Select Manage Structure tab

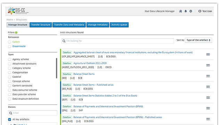pos(18,25)
